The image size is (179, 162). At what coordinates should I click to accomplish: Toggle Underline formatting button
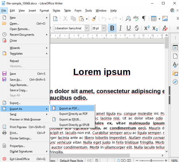pos(128,28)
